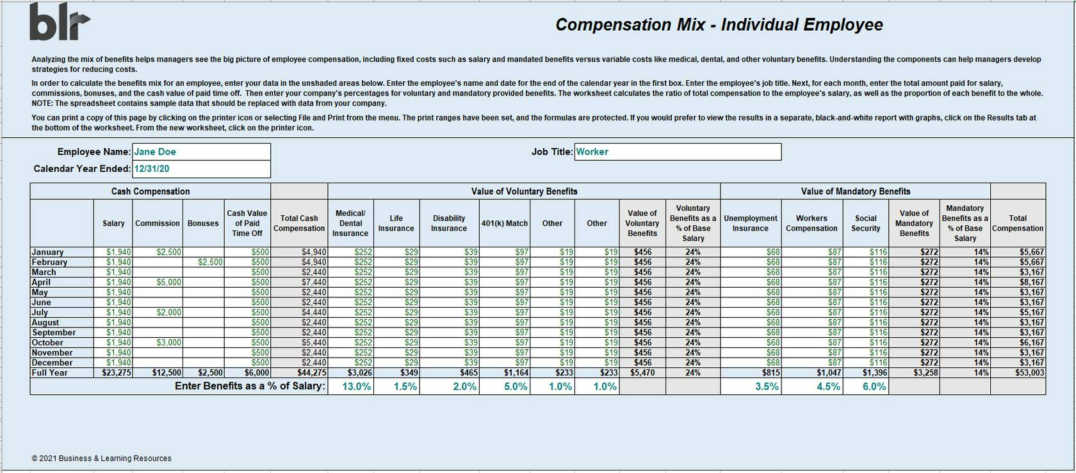Select the Full Year voluntary benefits $5,470
Viewport: 1076px width, 473px height.
(642, 372)
